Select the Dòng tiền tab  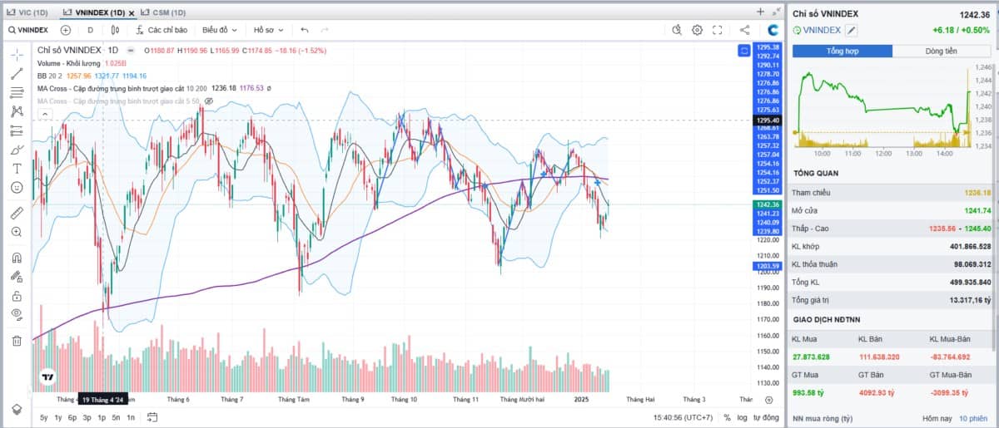coord(942,51)
